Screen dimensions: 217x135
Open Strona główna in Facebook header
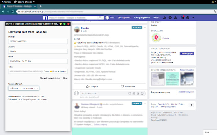point(124,18)
